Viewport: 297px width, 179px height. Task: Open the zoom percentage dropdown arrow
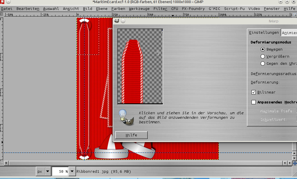(x=72, y=171)
